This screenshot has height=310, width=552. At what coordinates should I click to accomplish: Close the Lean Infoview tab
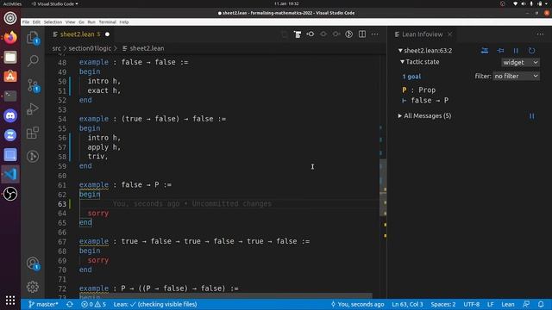[450, 34]
